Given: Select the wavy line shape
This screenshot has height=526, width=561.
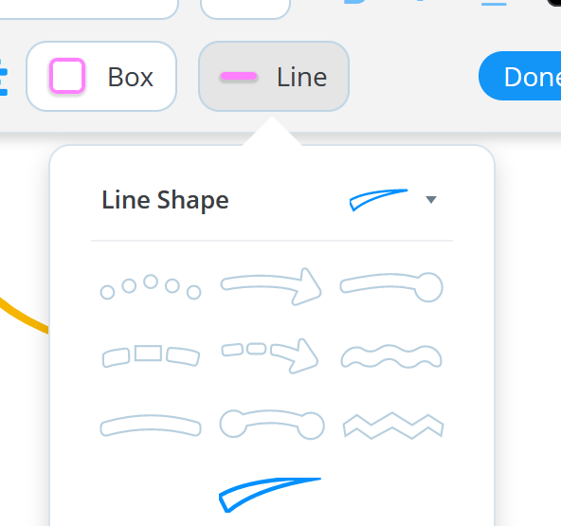Looking at the screenshot, I should pyautogui.click(x=391, y=356).
